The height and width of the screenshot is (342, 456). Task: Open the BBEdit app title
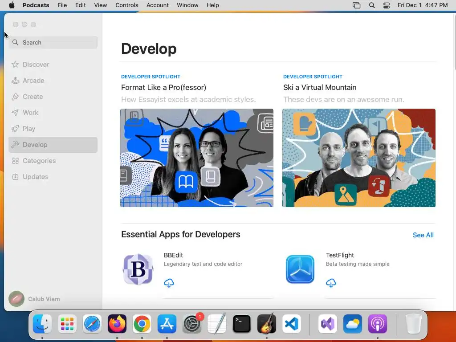pos(173,255)
